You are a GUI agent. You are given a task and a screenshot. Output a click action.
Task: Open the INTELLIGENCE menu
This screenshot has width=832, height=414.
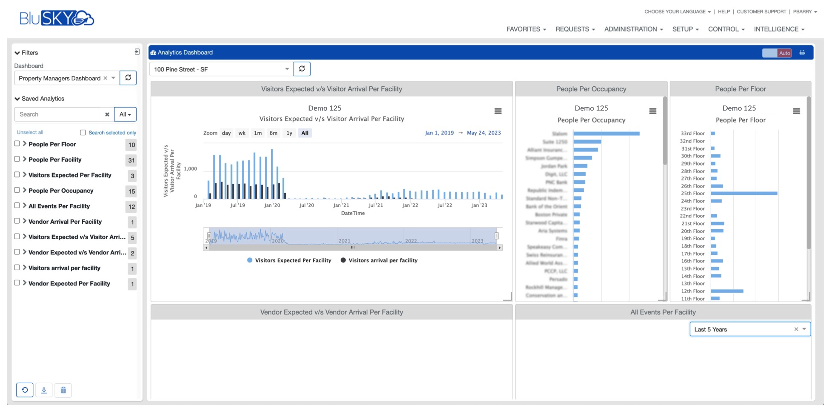(779, 29)
